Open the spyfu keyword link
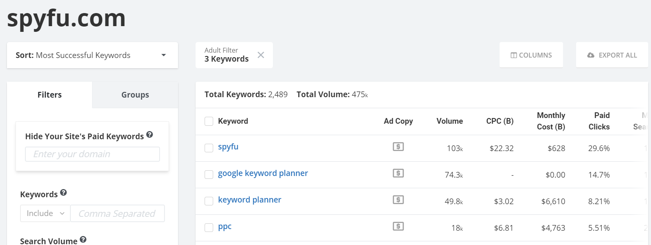Screen dimensions: 651x245 pyautogui.click(x=228, y=147)
